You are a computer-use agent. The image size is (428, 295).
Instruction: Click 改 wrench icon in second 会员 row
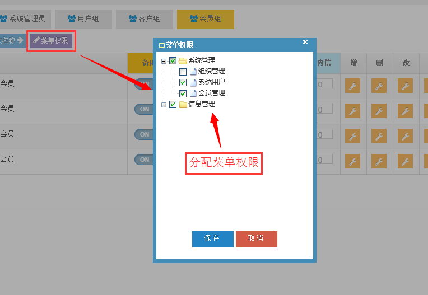pyautogui.click(x=406, y=111)
